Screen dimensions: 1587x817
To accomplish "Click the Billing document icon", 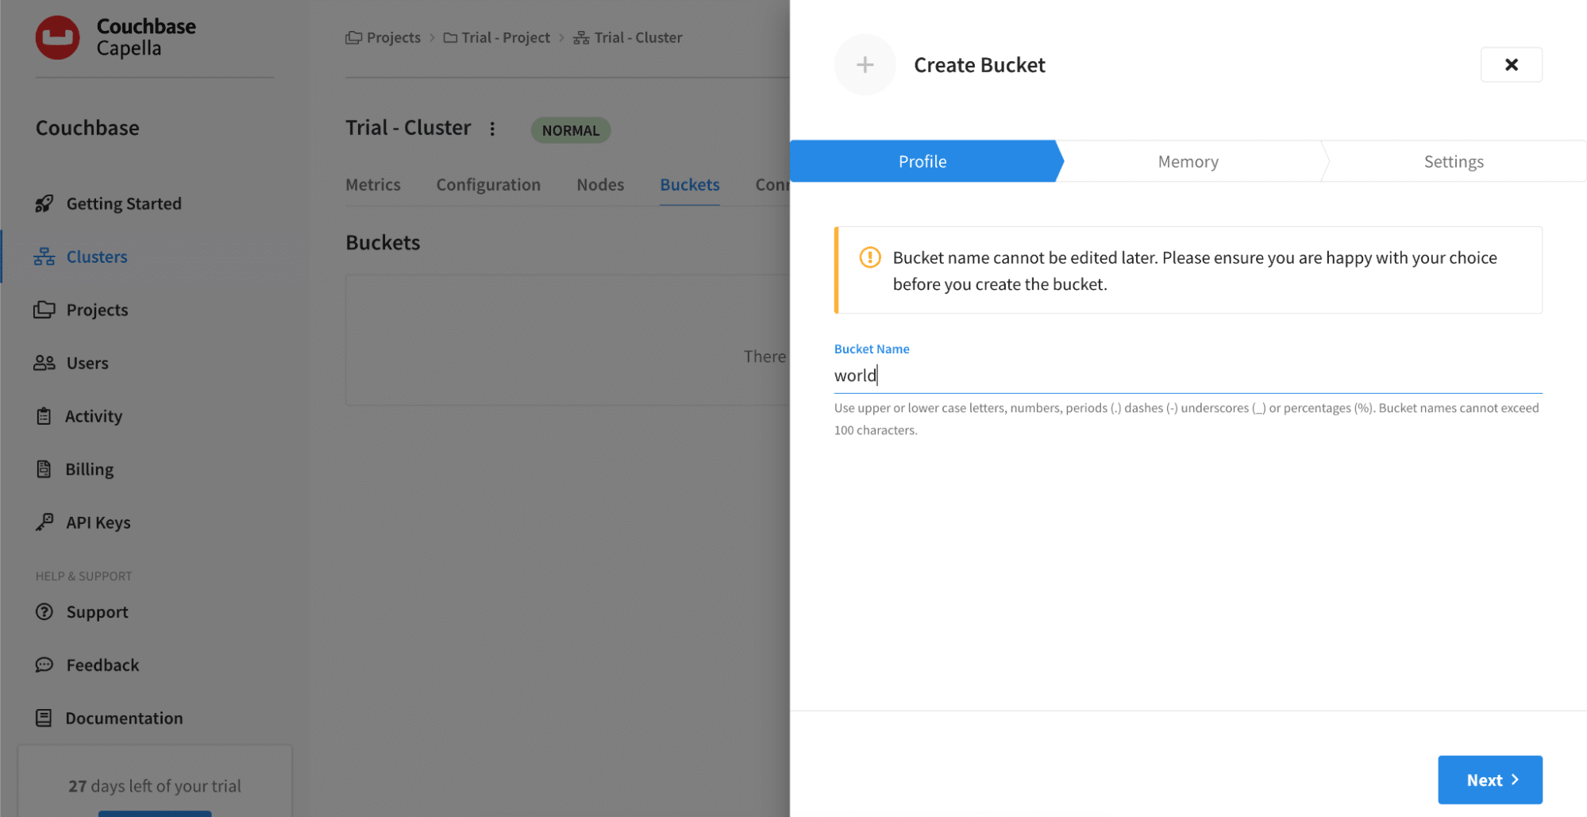I will point(44,468).
